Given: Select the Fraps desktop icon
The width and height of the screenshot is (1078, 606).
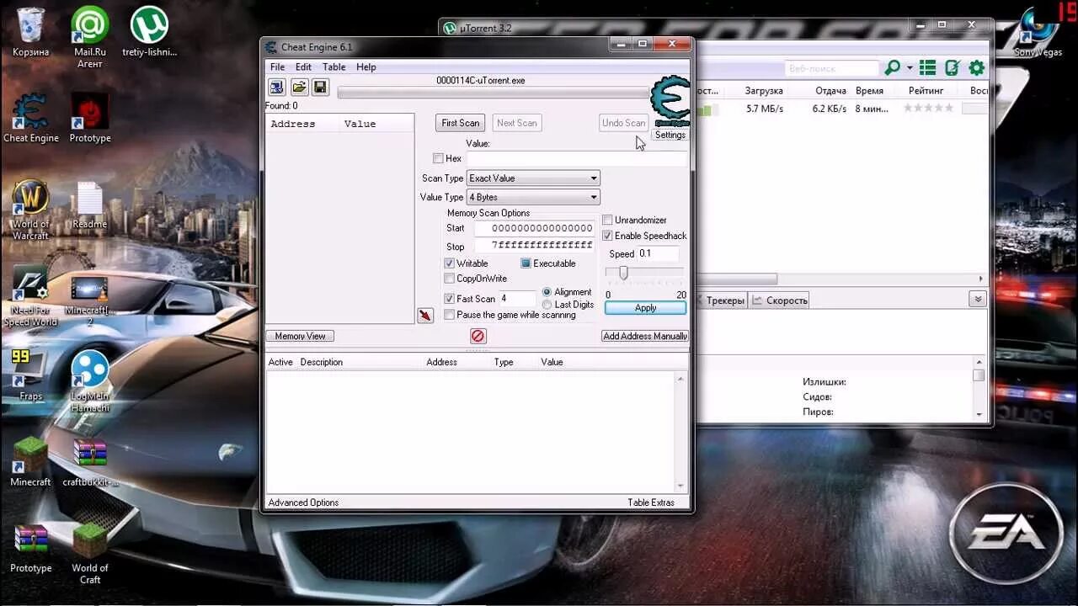Looking at the screenshot, I should [30, 376].
